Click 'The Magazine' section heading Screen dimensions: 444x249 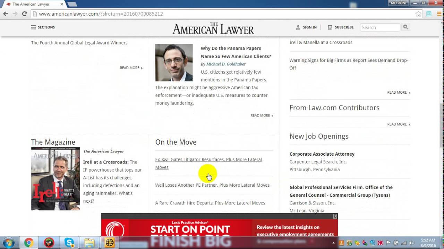[x=53, y=142]
